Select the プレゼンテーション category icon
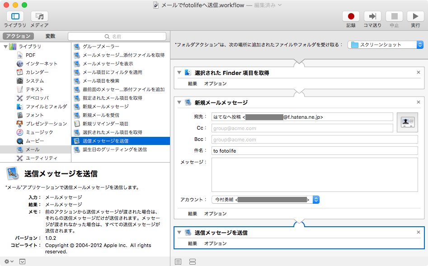428x266 pixels. (19, 124)
